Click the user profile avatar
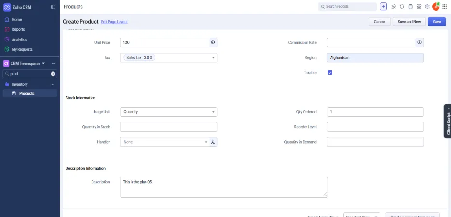This screenshot has height=217, width=451. (x=436, y=7)
